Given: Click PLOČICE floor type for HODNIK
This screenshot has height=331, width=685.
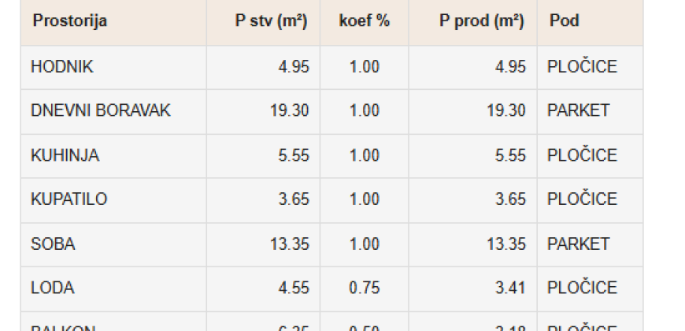Looking at the screenshot, I should 582,67.
